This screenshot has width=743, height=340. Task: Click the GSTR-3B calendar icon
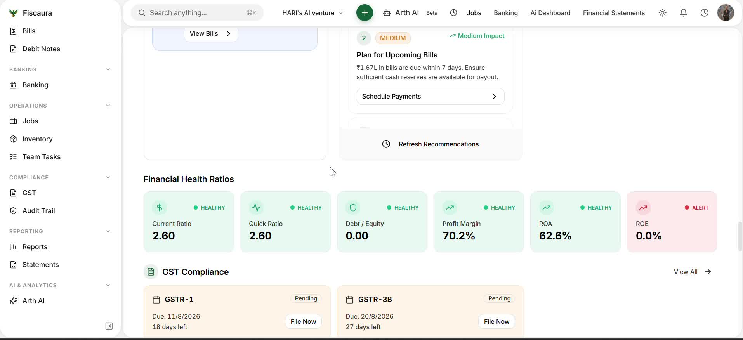coord(350,300)
